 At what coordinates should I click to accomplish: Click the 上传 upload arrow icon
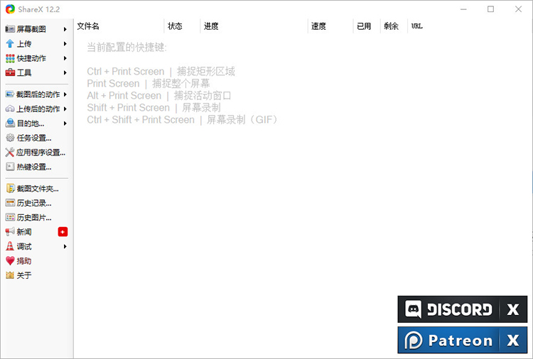click(10, 44)
